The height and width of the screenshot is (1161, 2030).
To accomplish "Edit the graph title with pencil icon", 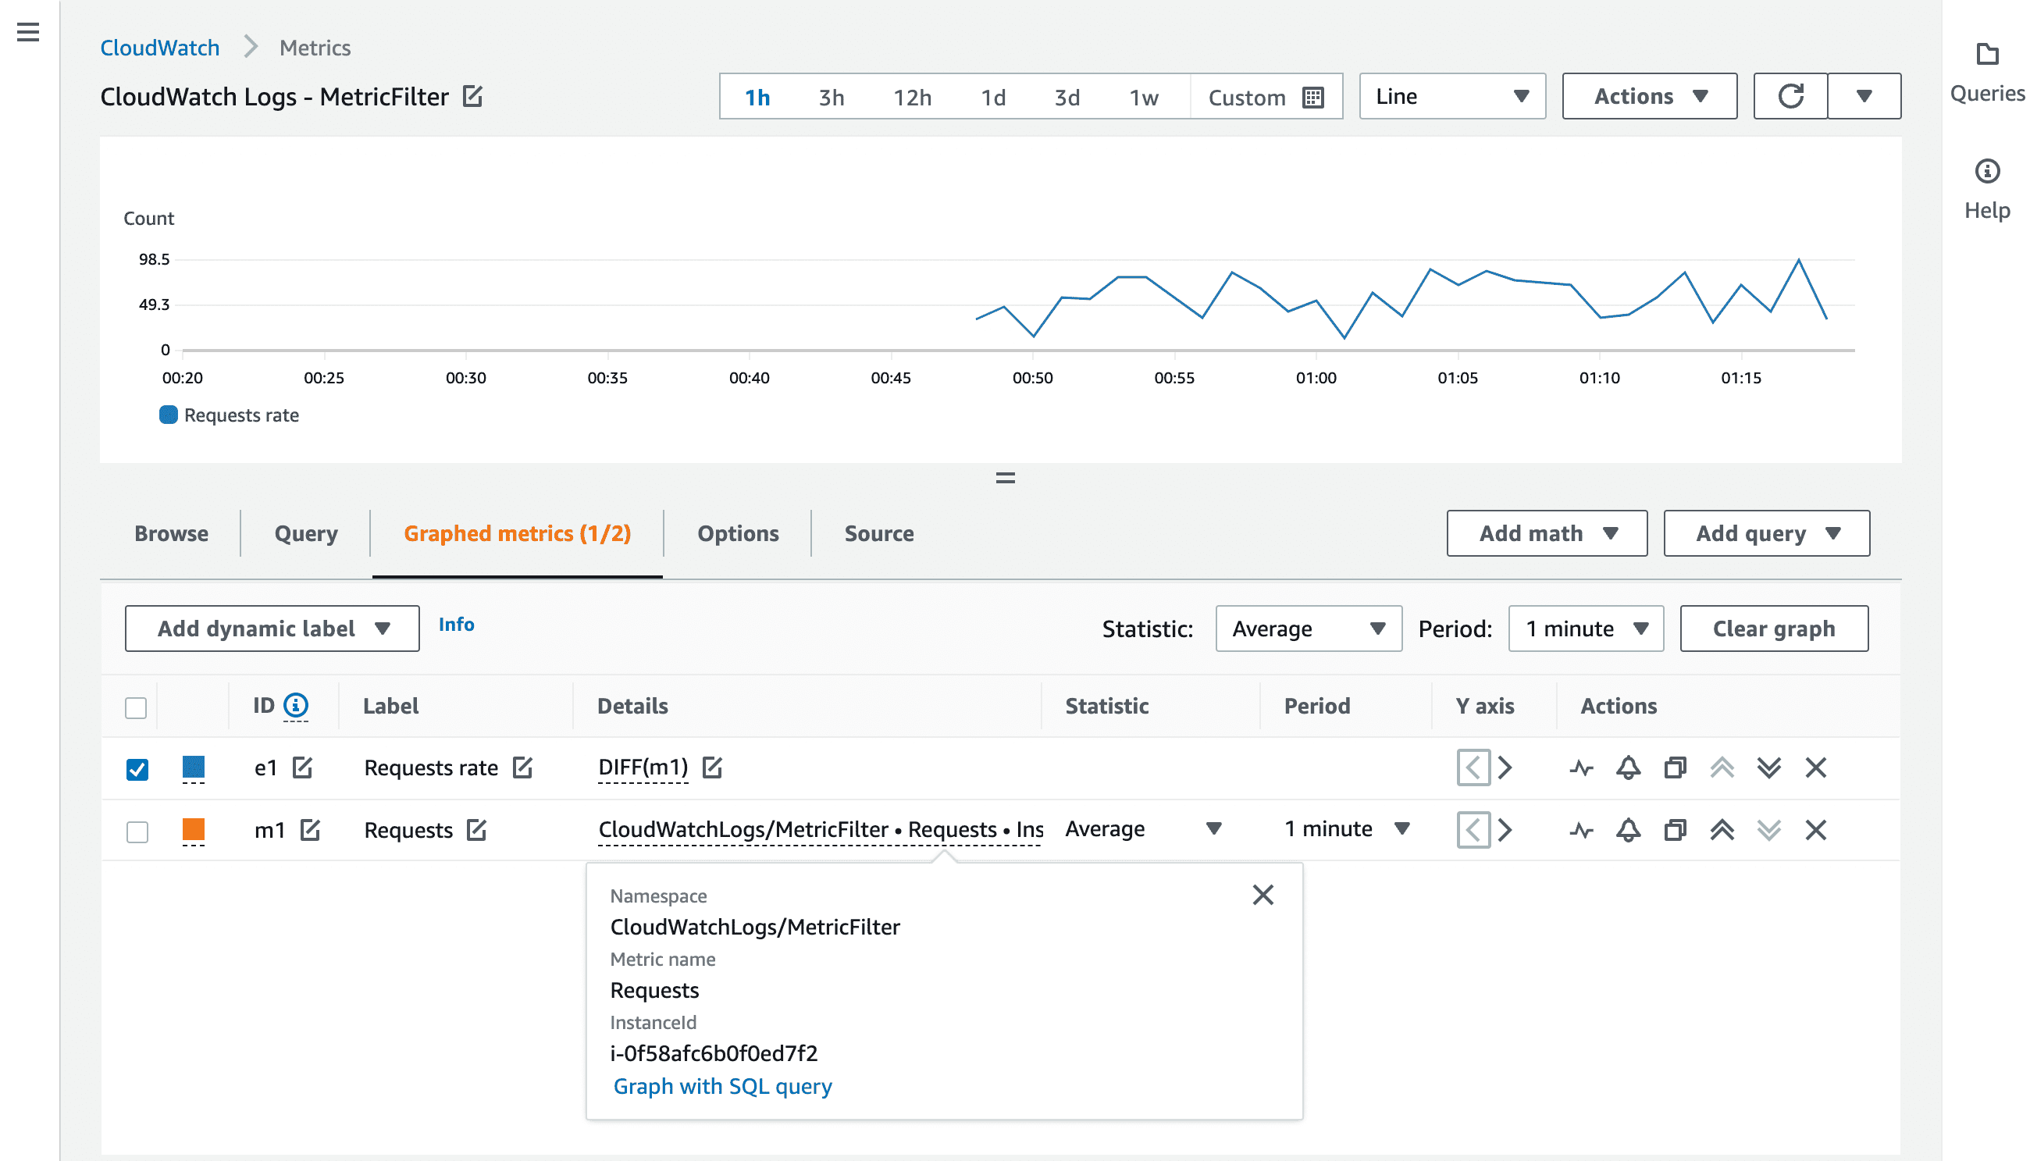I will click(x=473, y=97).
